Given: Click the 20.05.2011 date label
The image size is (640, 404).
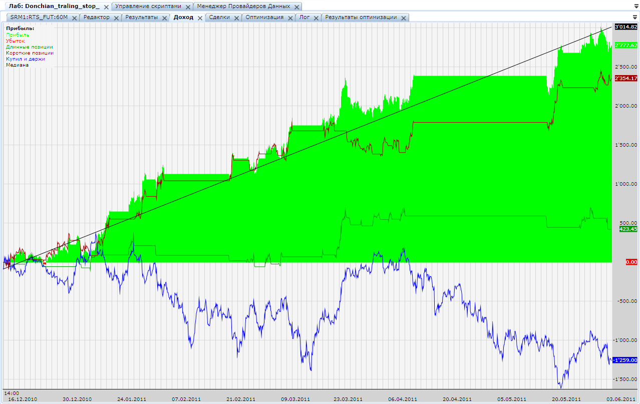Looking at the screenshot, I should tap(566, 399).
